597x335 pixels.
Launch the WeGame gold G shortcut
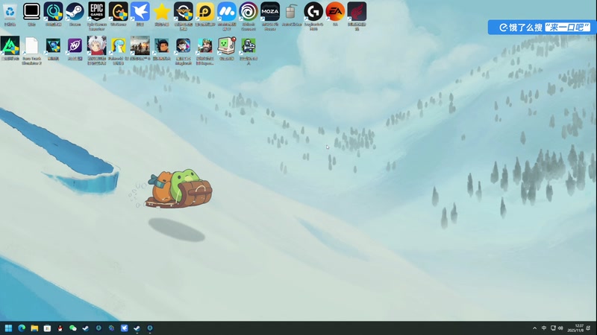click(119, 13)
